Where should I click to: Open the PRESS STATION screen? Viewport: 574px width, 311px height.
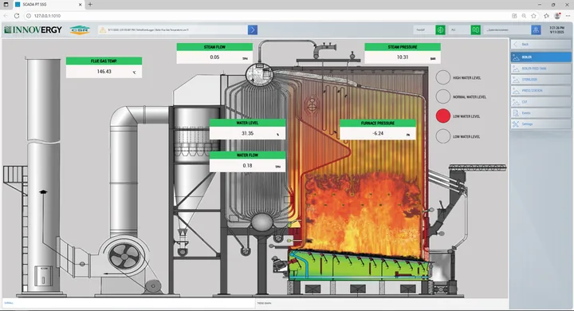coord(541,90)
